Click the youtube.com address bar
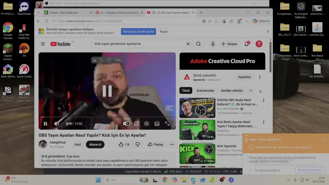 click(126, 21)
